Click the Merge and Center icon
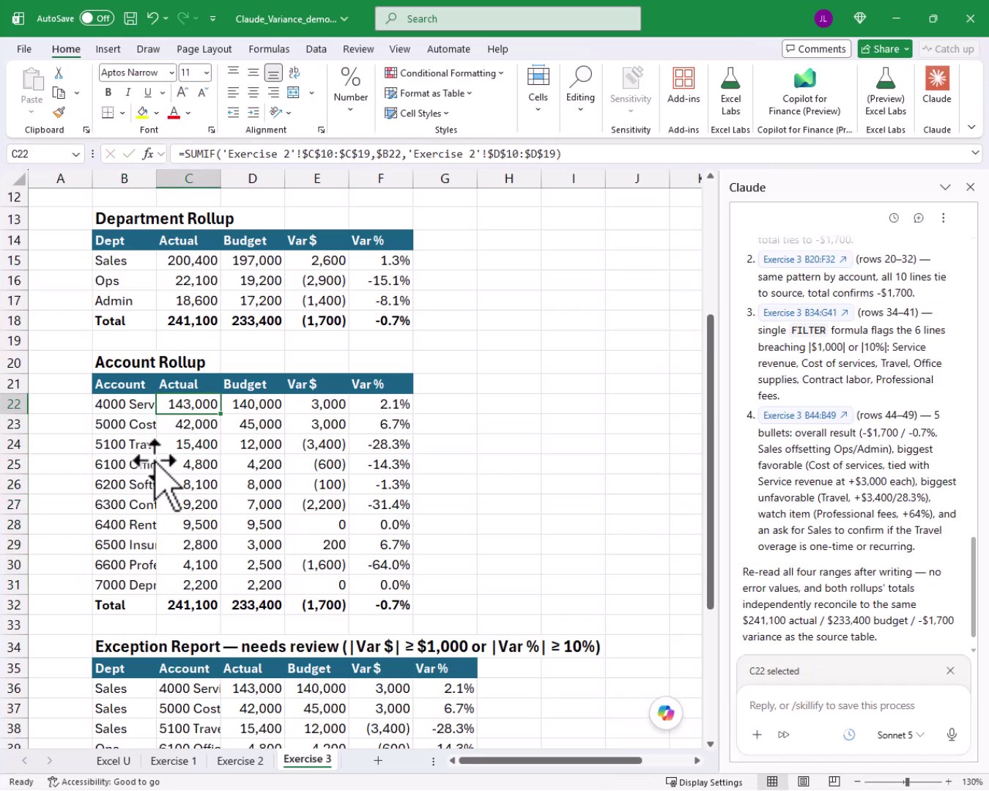This screenshot has height=791, width=989. click(x=294, y=92)
